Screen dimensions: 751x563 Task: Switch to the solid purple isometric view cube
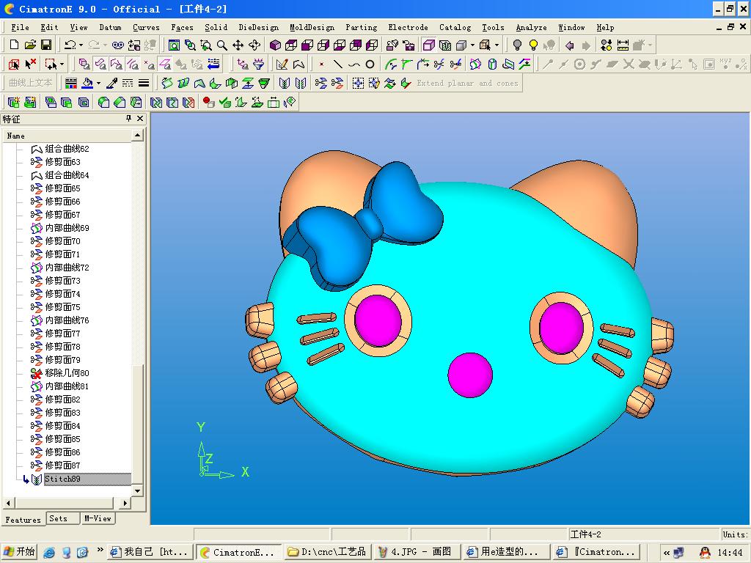(x=275, y=45)
